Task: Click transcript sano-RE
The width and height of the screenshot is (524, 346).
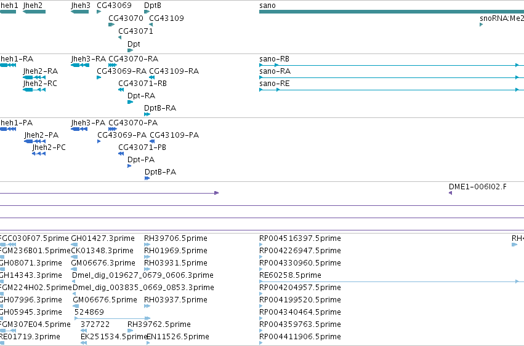Action: [x=275, y=84]
